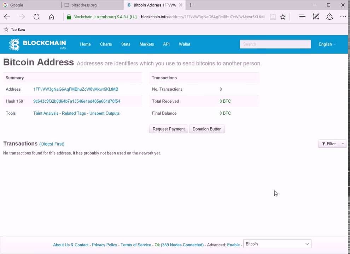
Task: Open the API menu item
Action: tap(166, 44)
